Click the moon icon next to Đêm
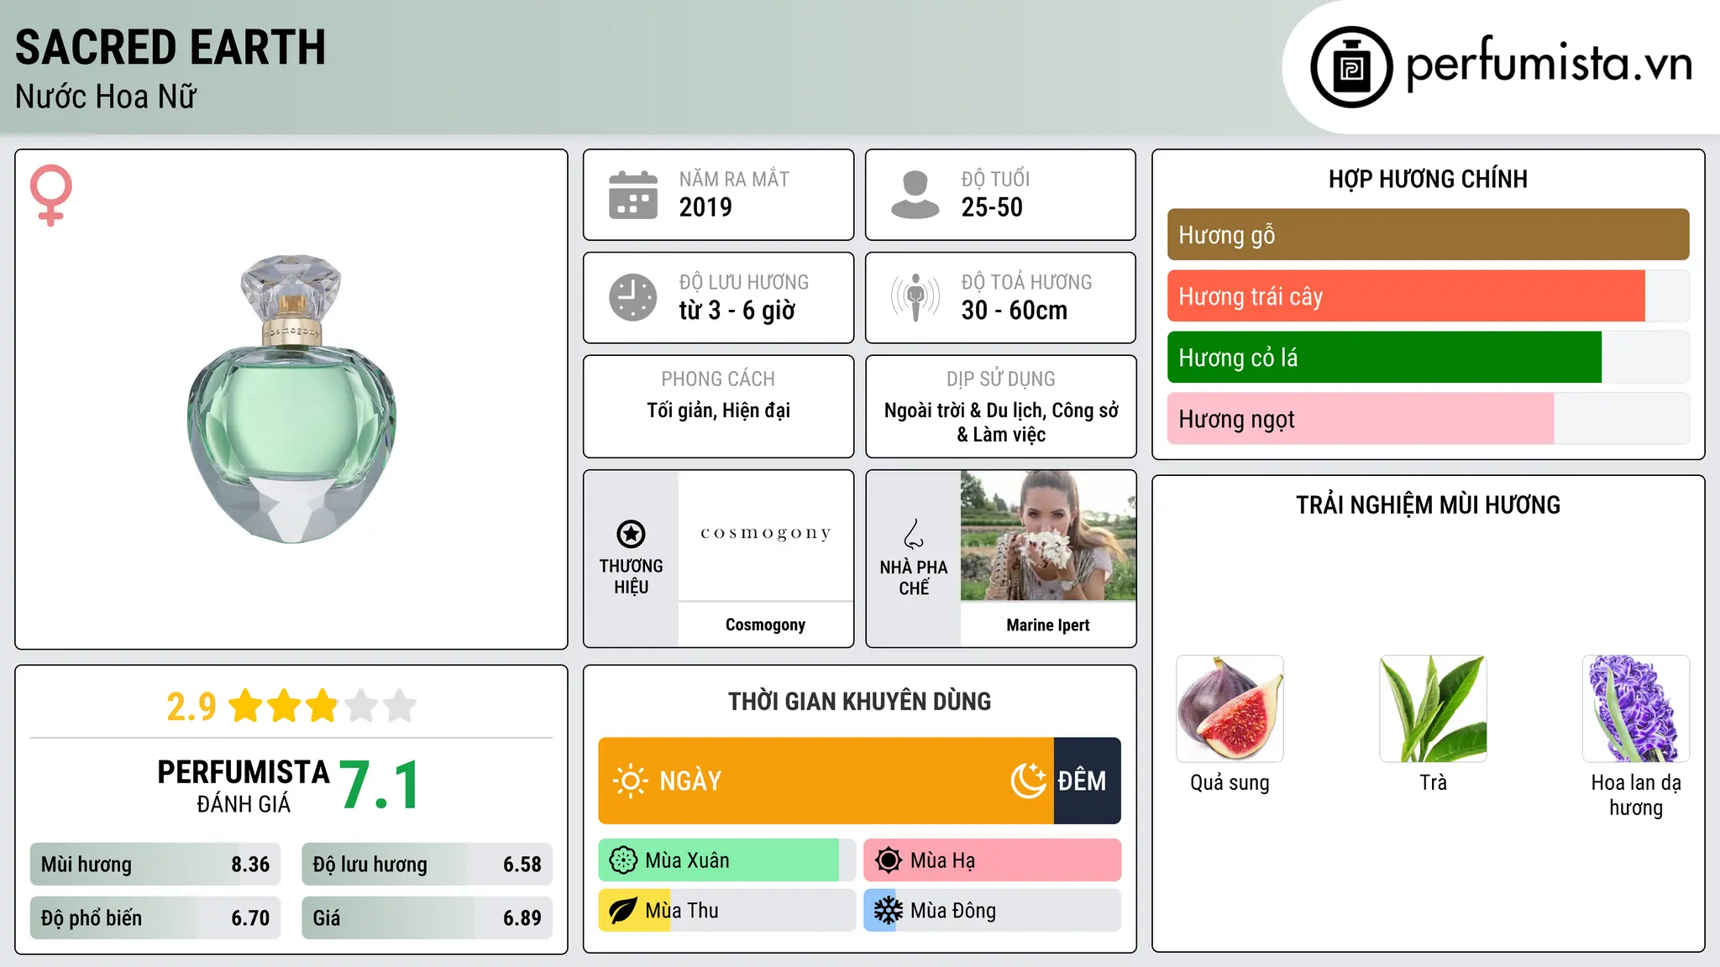Screen dimensions: 1720x967 1028,781
